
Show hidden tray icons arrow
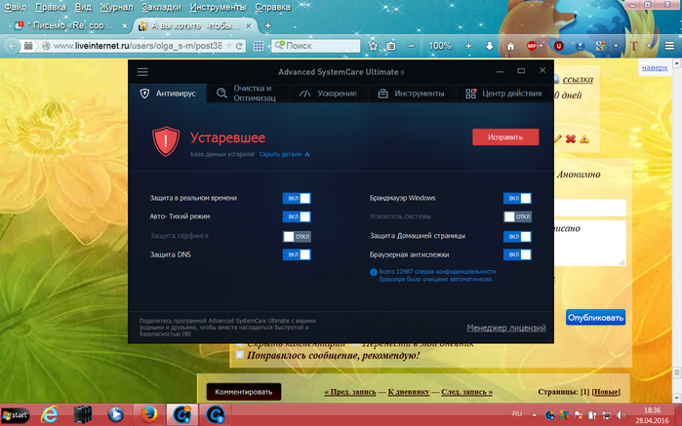pyautogui.click(x=534, y=415)
